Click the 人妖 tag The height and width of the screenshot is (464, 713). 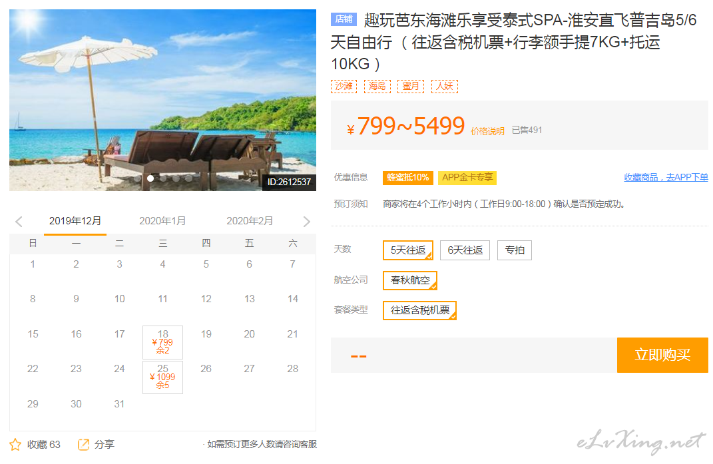pos(445,86)
